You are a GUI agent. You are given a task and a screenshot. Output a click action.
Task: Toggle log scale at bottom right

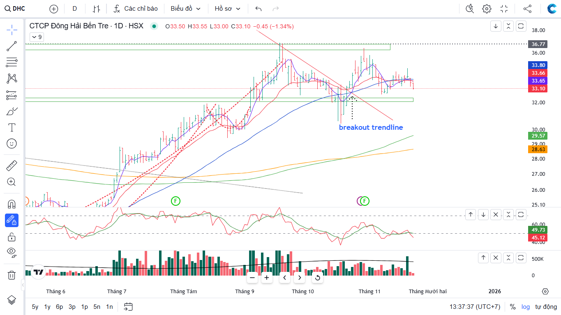(x=526, y=307)
